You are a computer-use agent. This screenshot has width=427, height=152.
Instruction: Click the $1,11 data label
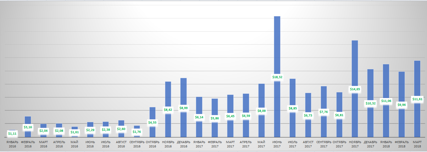13,134
